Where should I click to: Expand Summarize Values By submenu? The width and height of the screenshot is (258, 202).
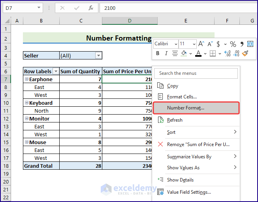tap(235, 156)
